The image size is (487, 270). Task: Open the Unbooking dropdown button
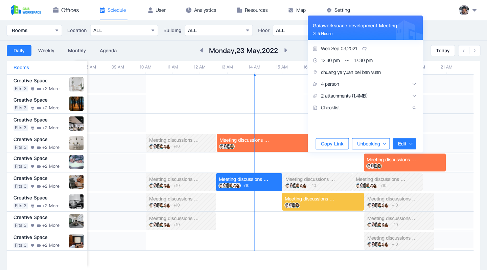371,144
